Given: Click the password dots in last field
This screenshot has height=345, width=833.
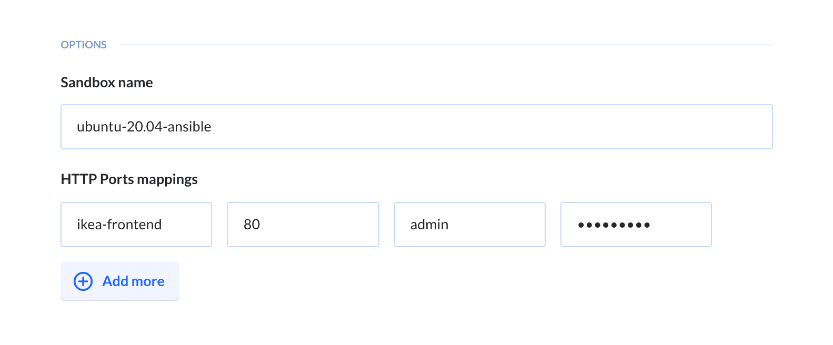Looking at the screenshot, I should click(614, 225).
